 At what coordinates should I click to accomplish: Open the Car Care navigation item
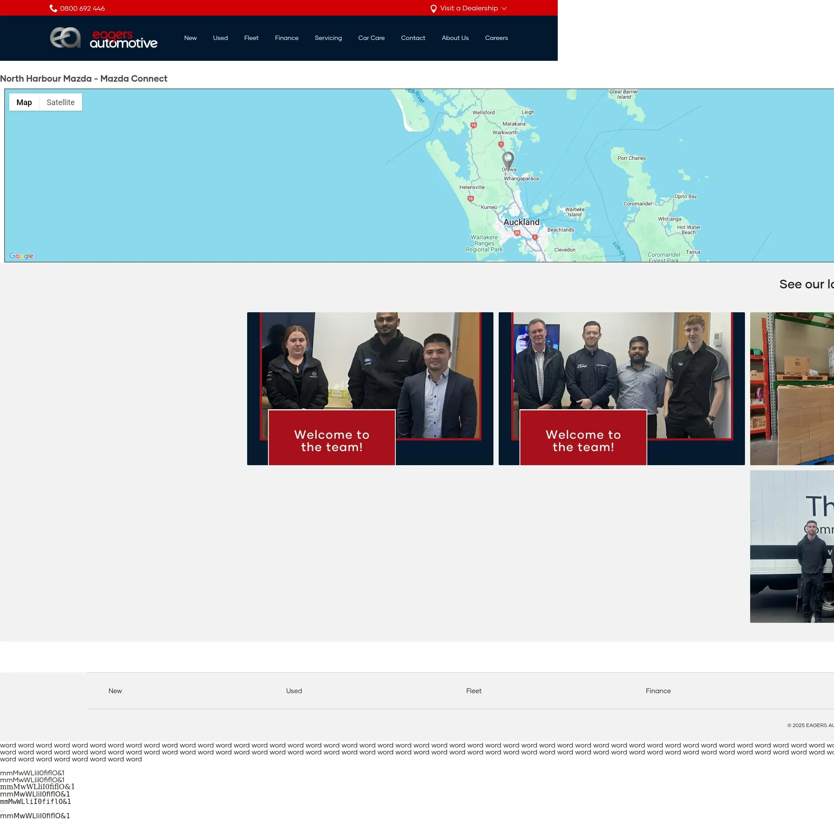click(x=371, y=38)
